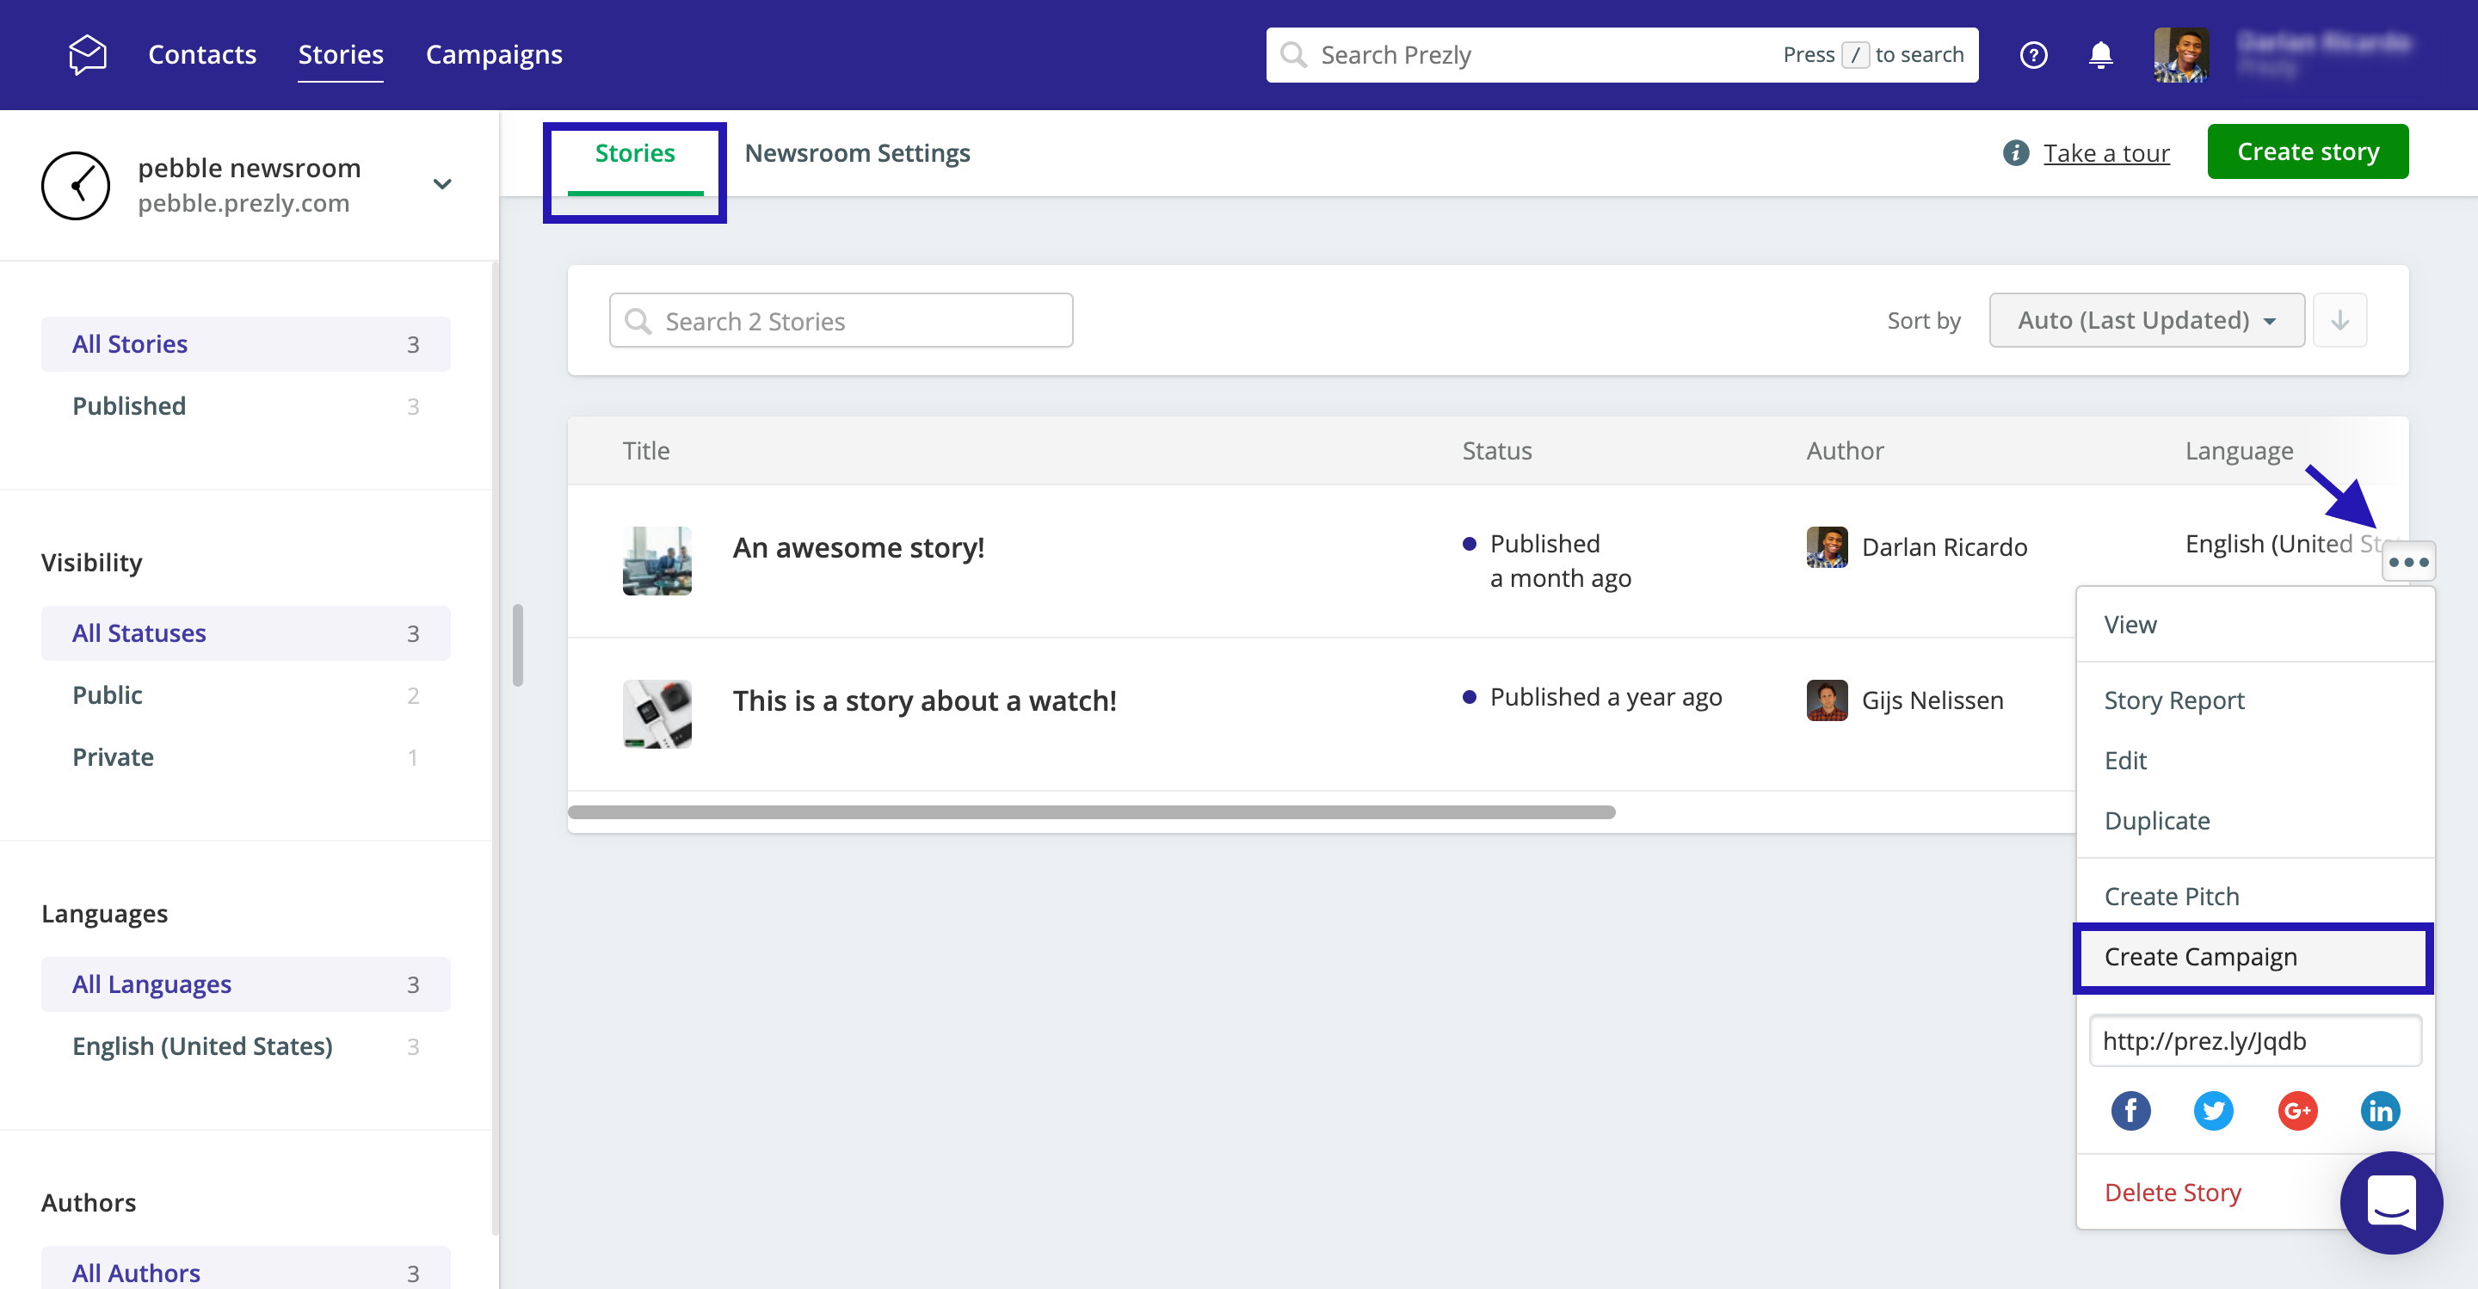This screenshot has height=1289, width=2478.
Task: Click the Darlan Ricardo author name
Action: tap(1945, 547)
